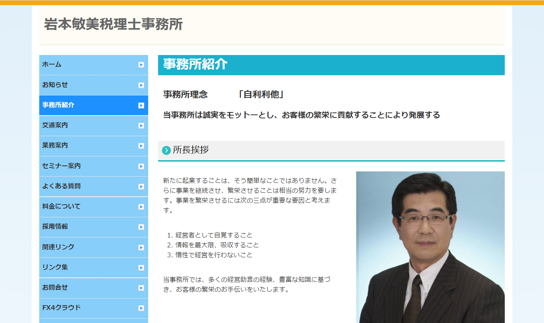Image resolution: width=544 pixels, height=323 pixels.
Task: Click the arrow icon beside お知らせ
Action: (141, 85)
